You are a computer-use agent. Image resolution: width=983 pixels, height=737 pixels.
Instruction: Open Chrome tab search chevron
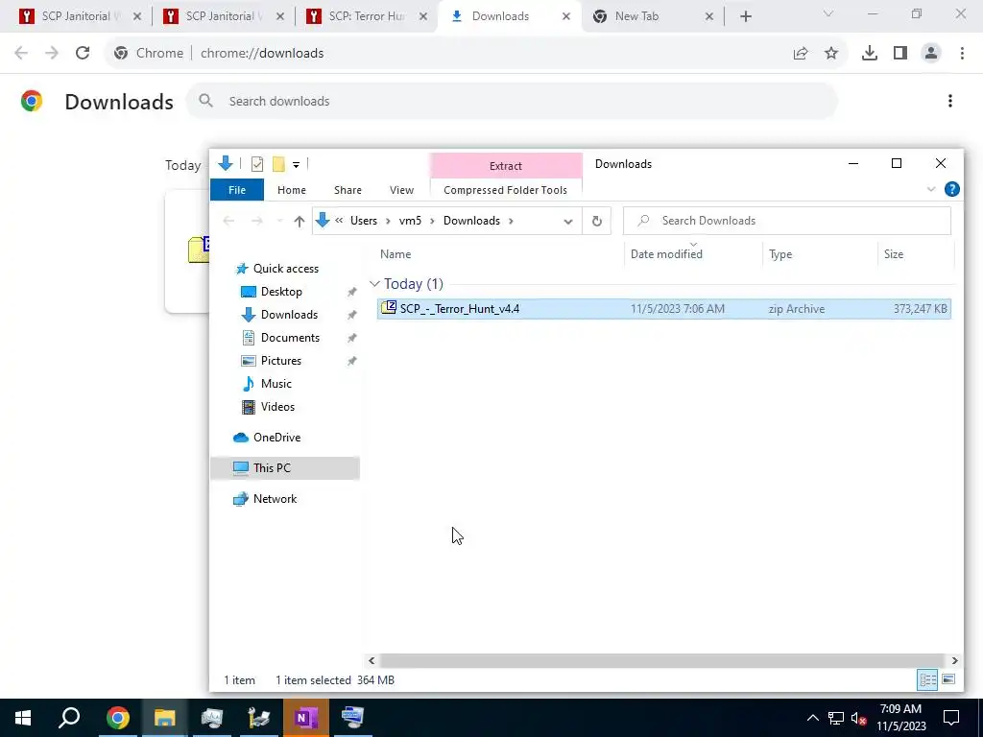pyautogui.click(x=828, y=13)
